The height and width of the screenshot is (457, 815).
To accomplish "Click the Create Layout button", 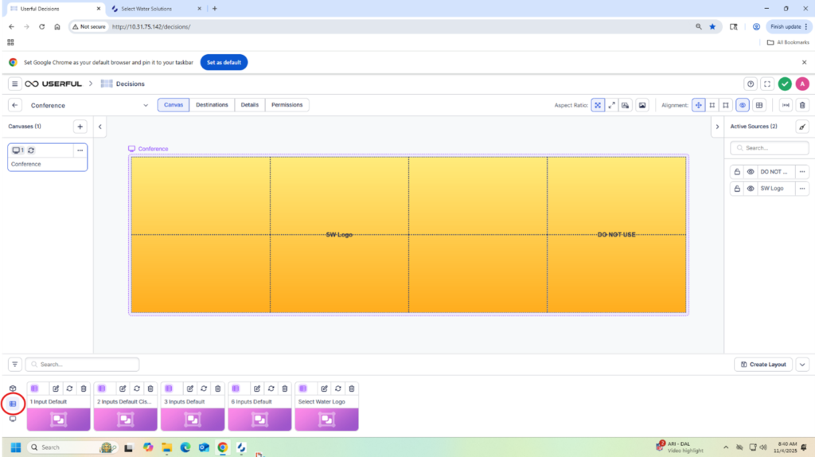I will (762, 365).
